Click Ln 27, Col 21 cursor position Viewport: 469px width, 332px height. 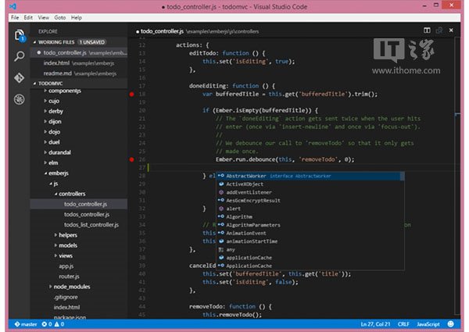(375, 324)
